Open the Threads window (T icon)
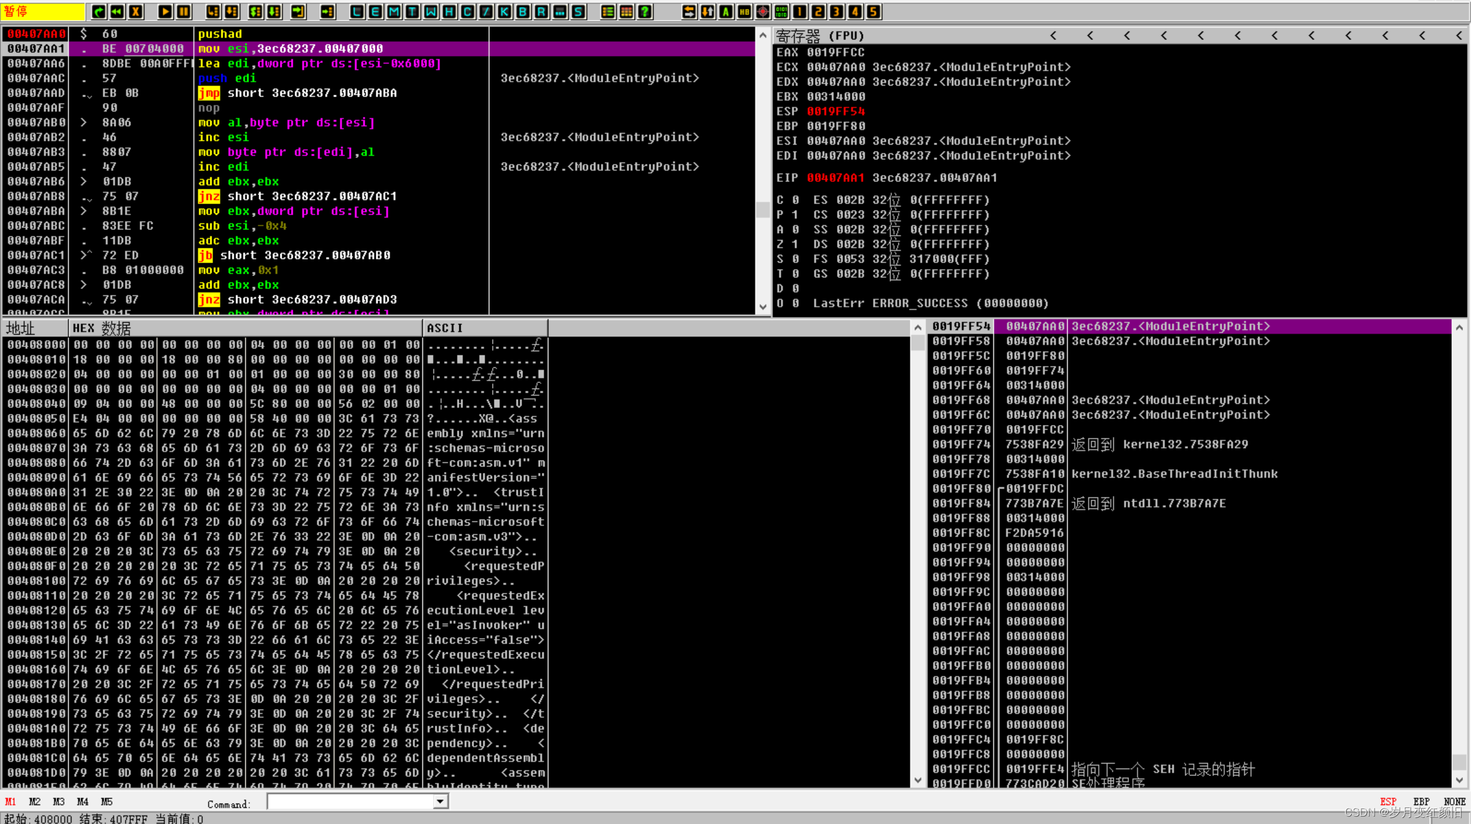The image size is (1471, 824). pyautogui.click(x=412, y=12)
